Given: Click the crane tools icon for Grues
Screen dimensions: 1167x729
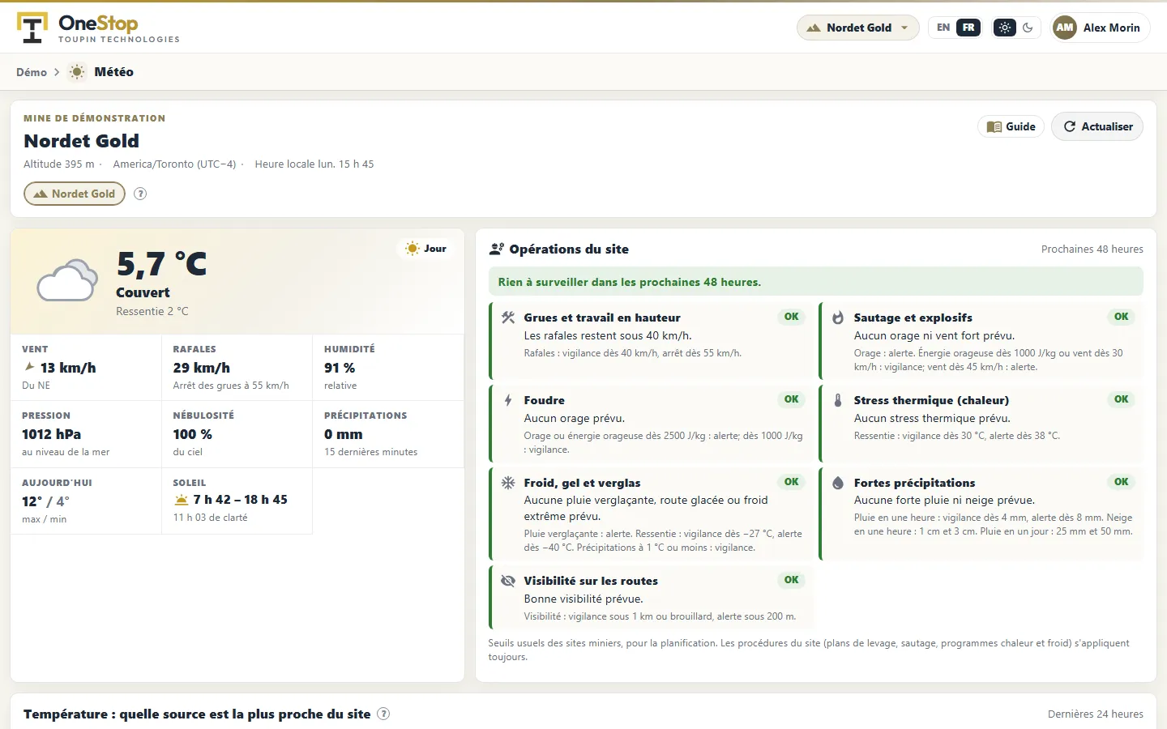Looking at the screenshot, I should 508,318.
